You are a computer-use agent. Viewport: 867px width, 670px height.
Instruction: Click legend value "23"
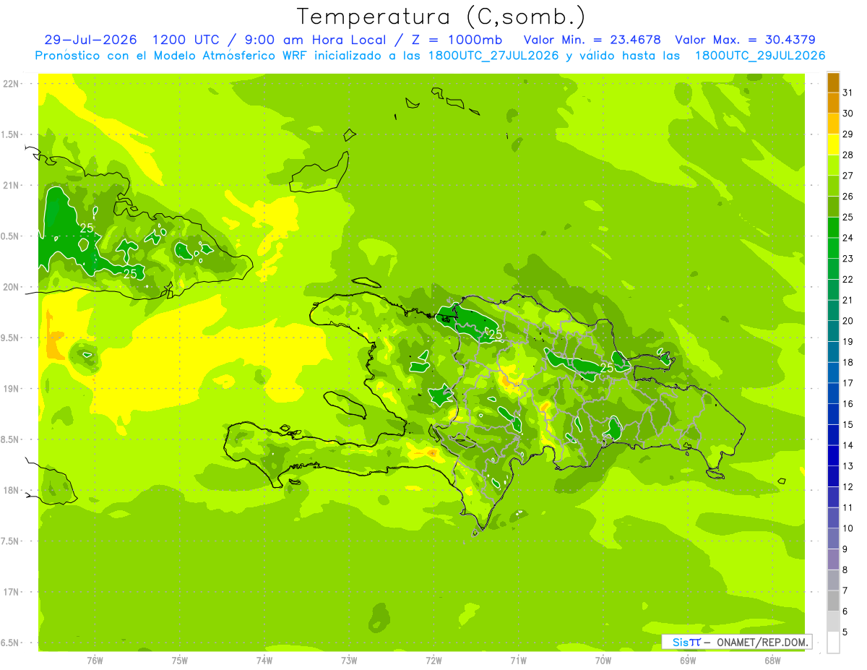(848, 259)
